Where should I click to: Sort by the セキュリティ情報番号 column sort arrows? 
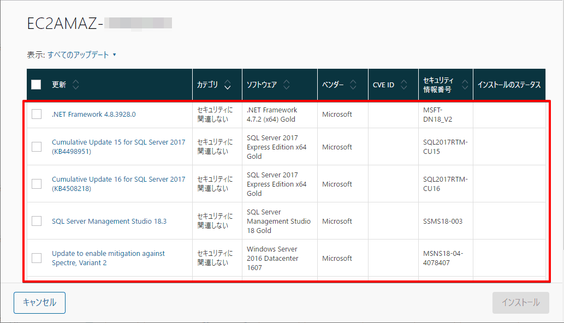coord(465,85)
